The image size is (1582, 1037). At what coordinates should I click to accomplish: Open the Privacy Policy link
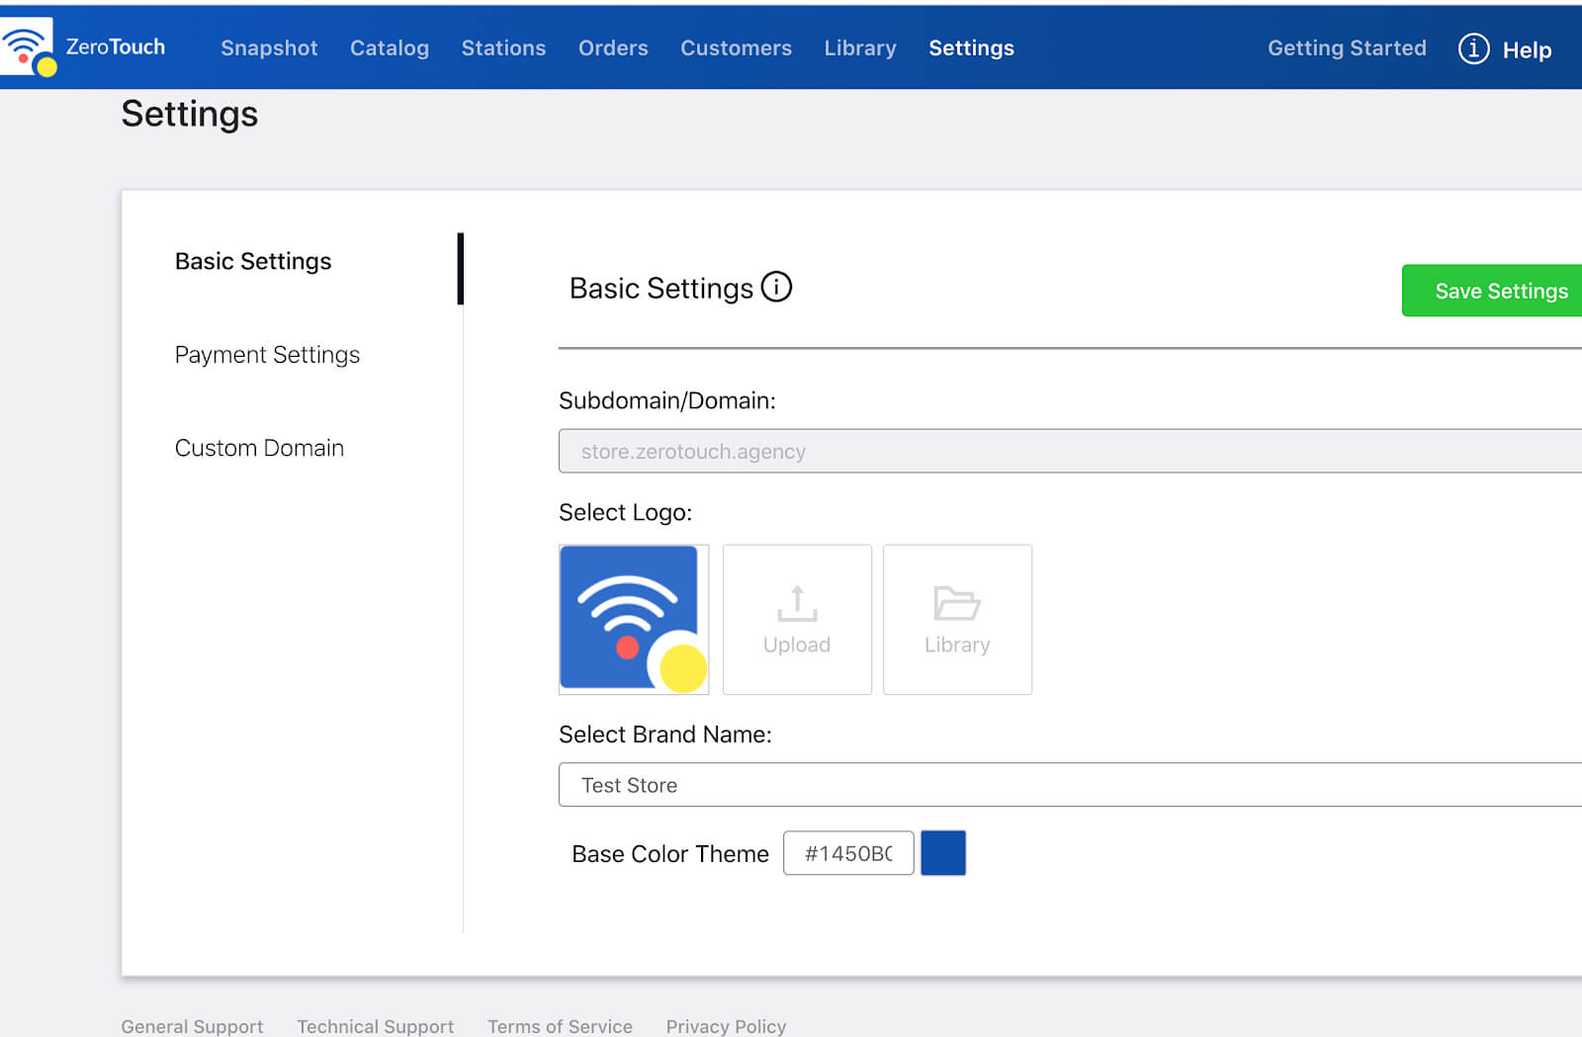[x=726, y=1026]
